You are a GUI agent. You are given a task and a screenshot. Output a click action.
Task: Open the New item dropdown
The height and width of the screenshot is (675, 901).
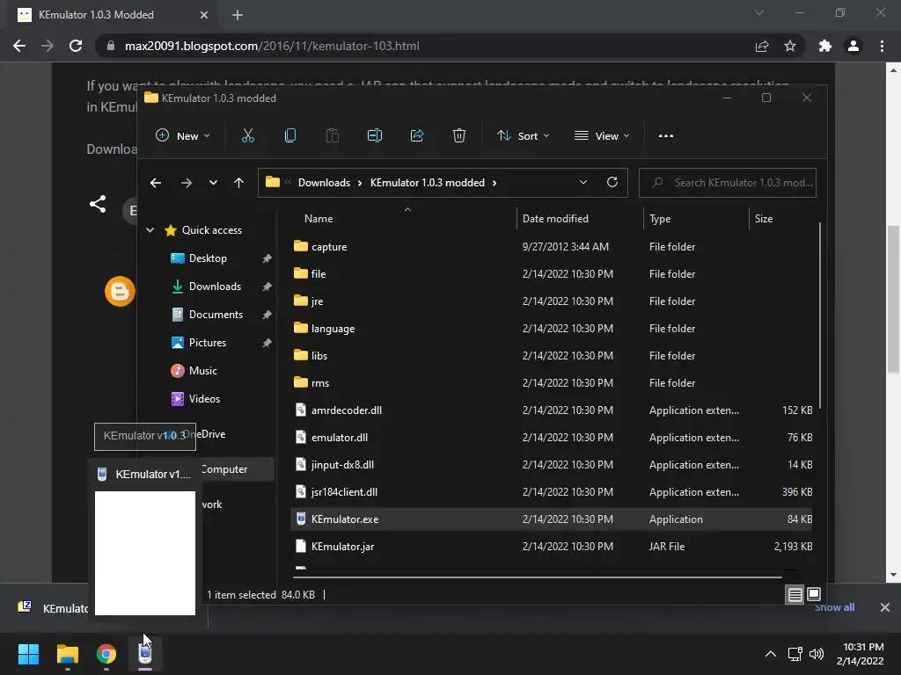pyautogui.click(x=183, y=136)
